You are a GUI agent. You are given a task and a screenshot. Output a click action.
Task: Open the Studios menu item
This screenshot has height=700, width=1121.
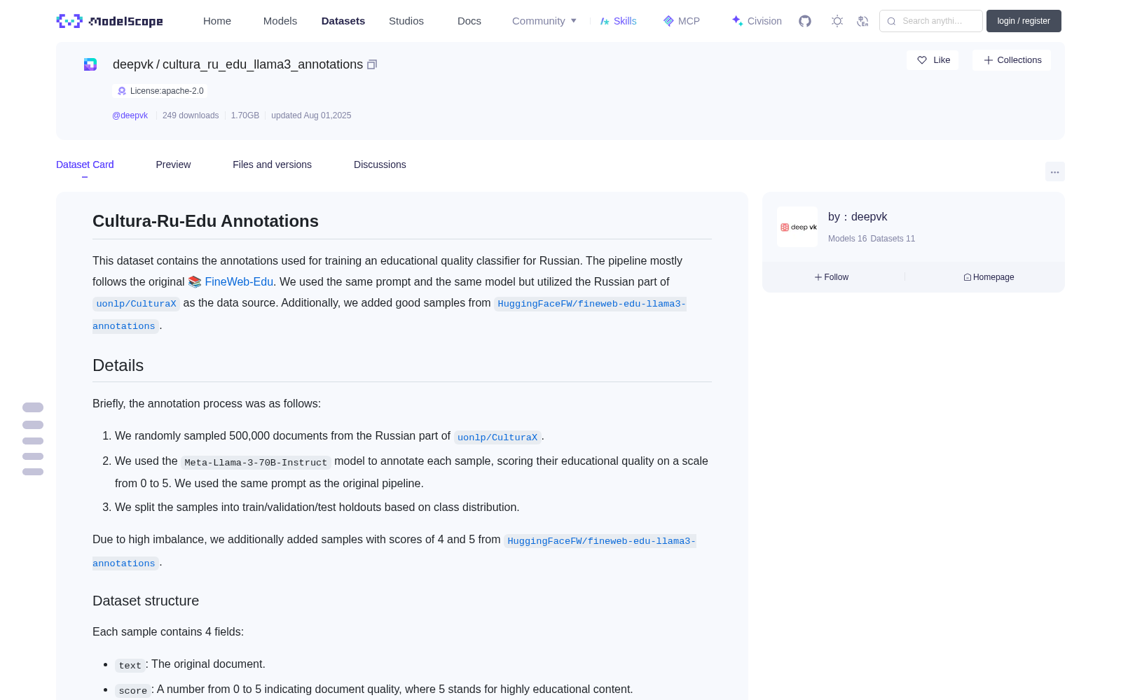(406, 21)
